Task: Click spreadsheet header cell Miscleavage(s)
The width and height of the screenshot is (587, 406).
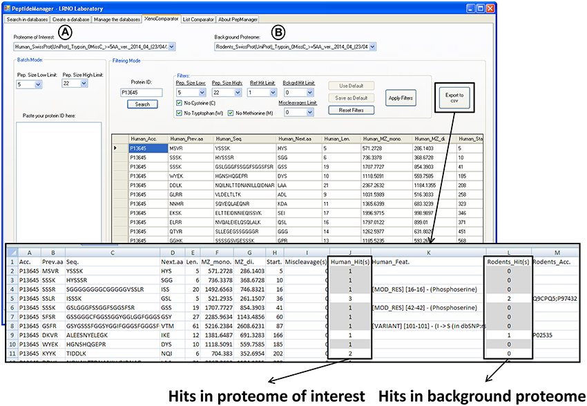Action: (306, 262)
